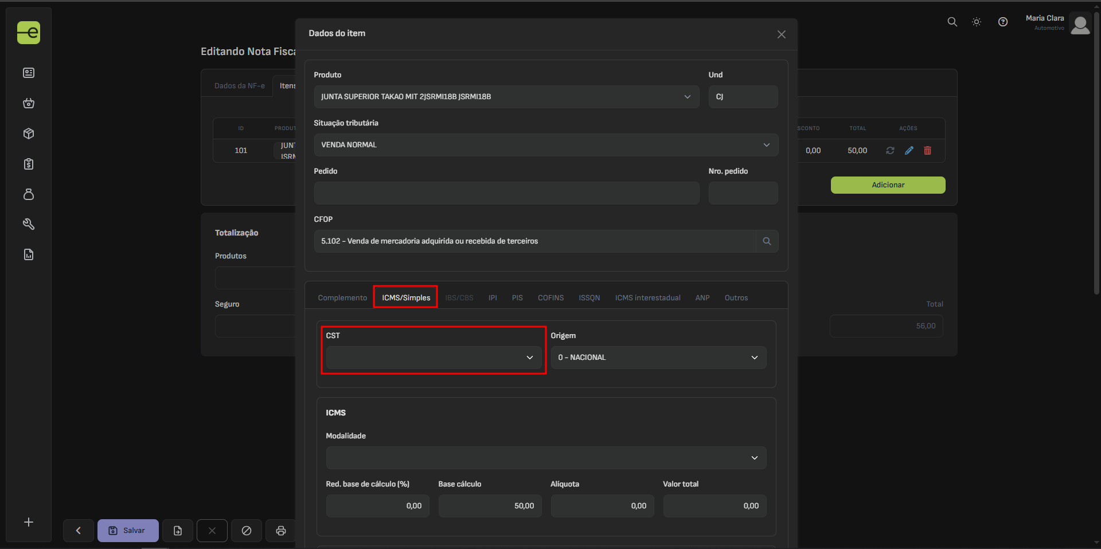
Task: Expand the CST dropdown
Action: (x=433, y=358)
